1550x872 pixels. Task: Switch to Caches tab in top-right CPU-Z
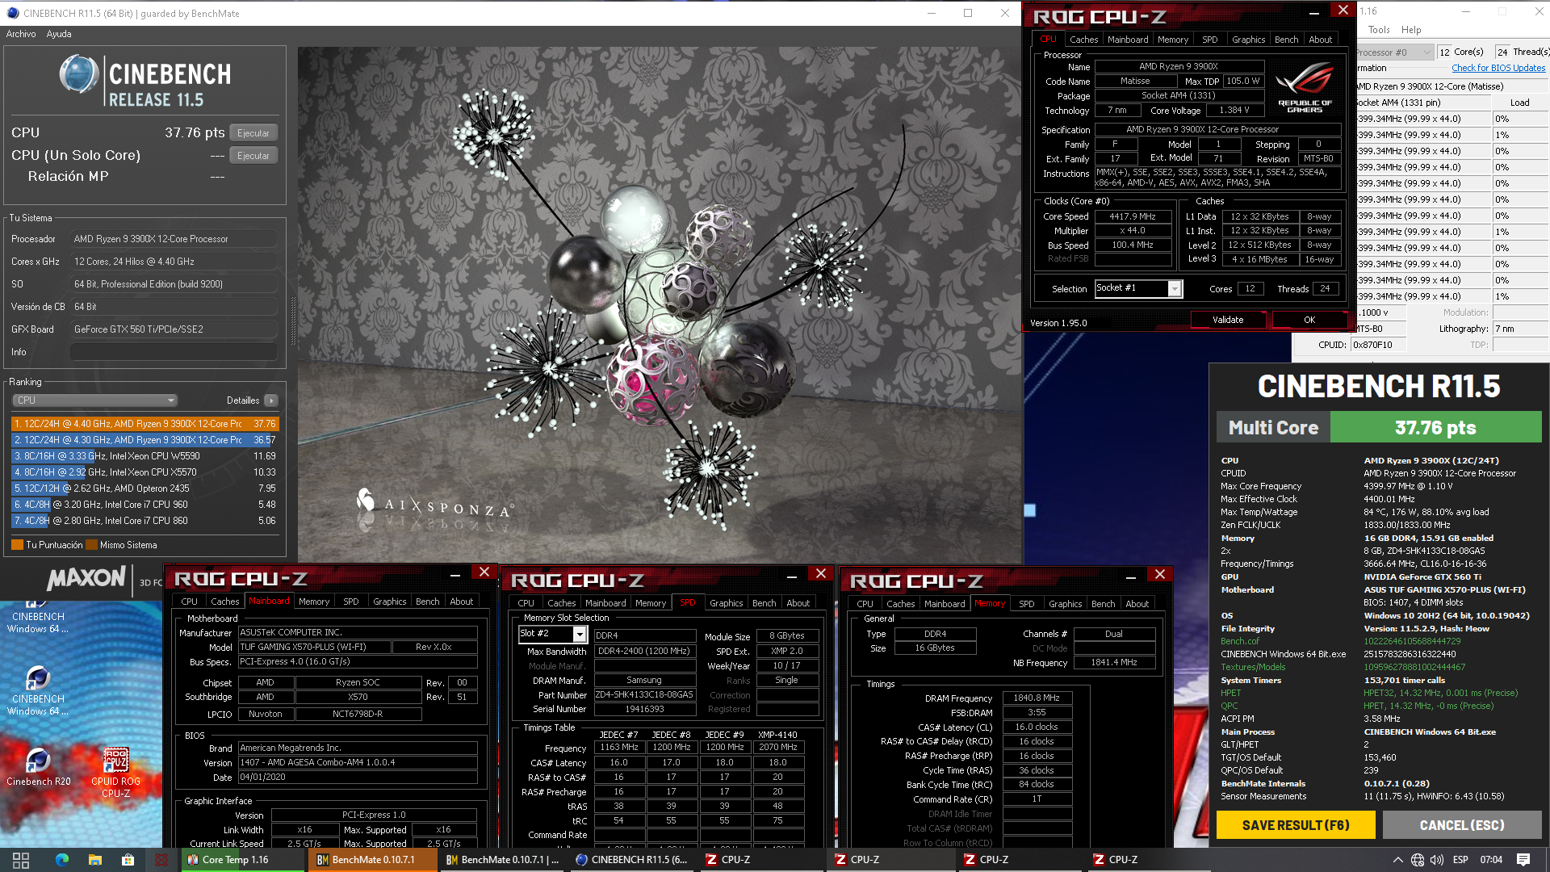click(1083, 40)
